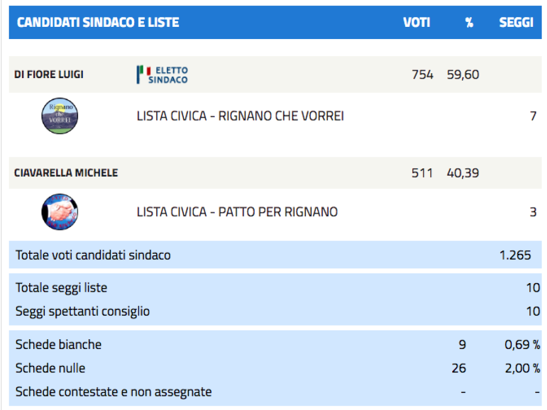
Task: Click the Patto per Rignano handshake logo
Action: click(60, 212)
